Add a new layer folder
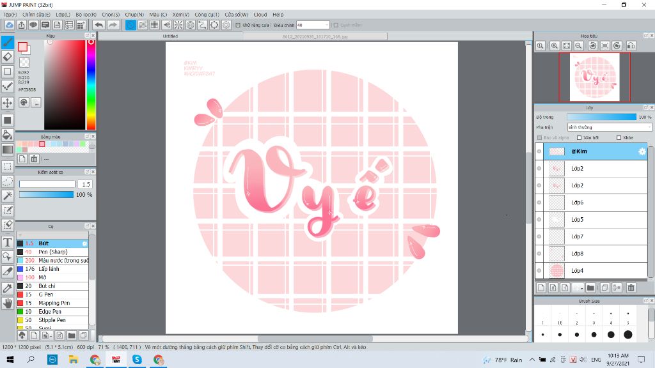The width and height of the screenshot is (655, 368). (590, 287)
